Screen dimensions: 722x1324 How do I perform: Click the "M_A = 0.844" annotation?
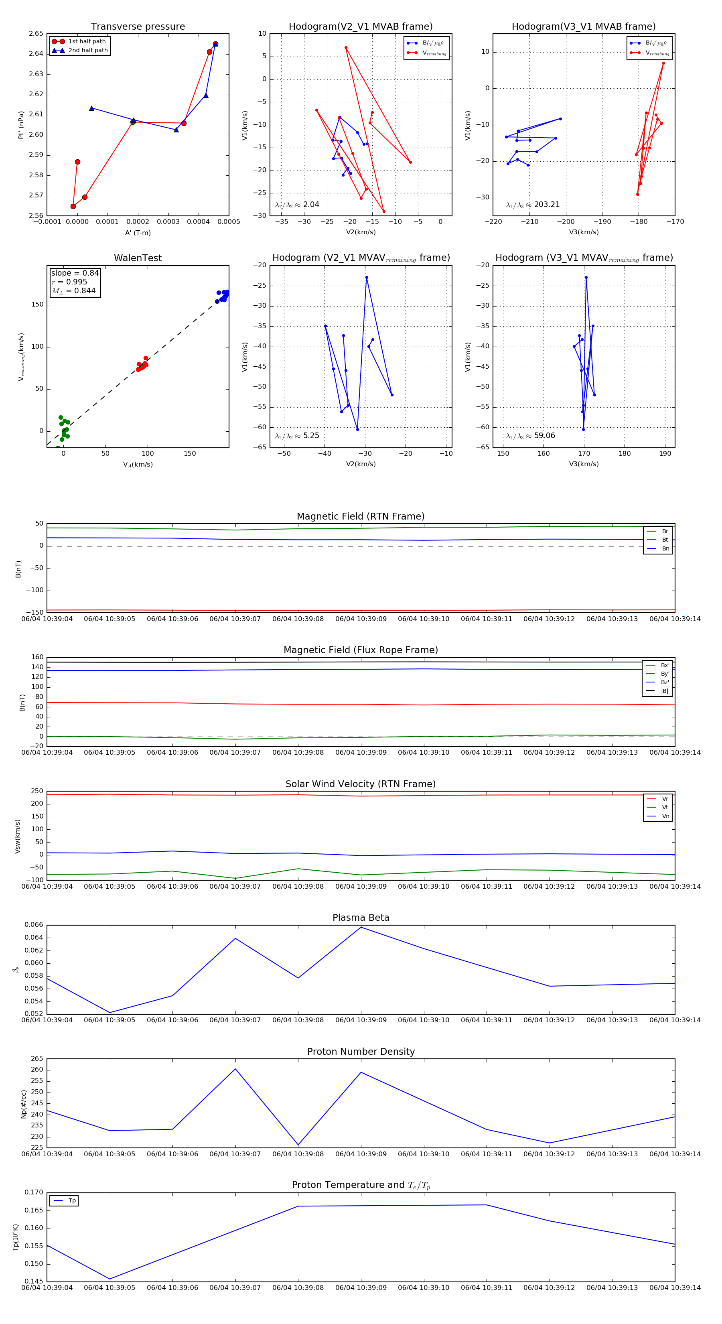click(x=73, y=291)
